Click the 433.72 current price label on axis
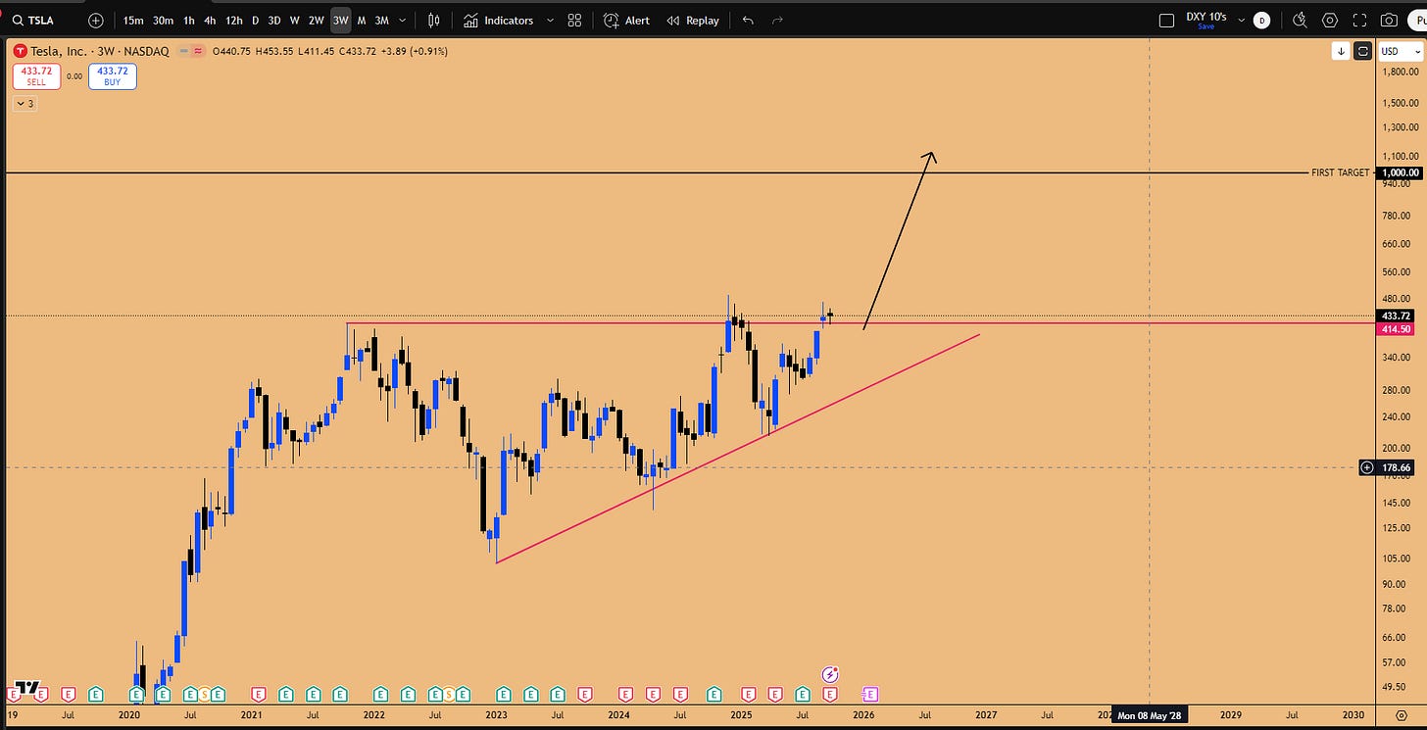The image size is (1427, 730). [1396, 316]
